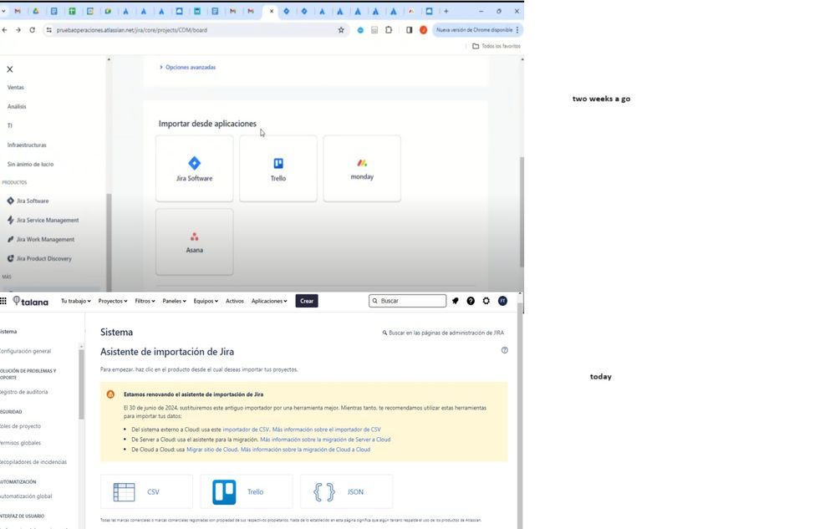The width and height of the screenshot is (835, 529).
Task: Close the active browser tab
Action: 272,11
